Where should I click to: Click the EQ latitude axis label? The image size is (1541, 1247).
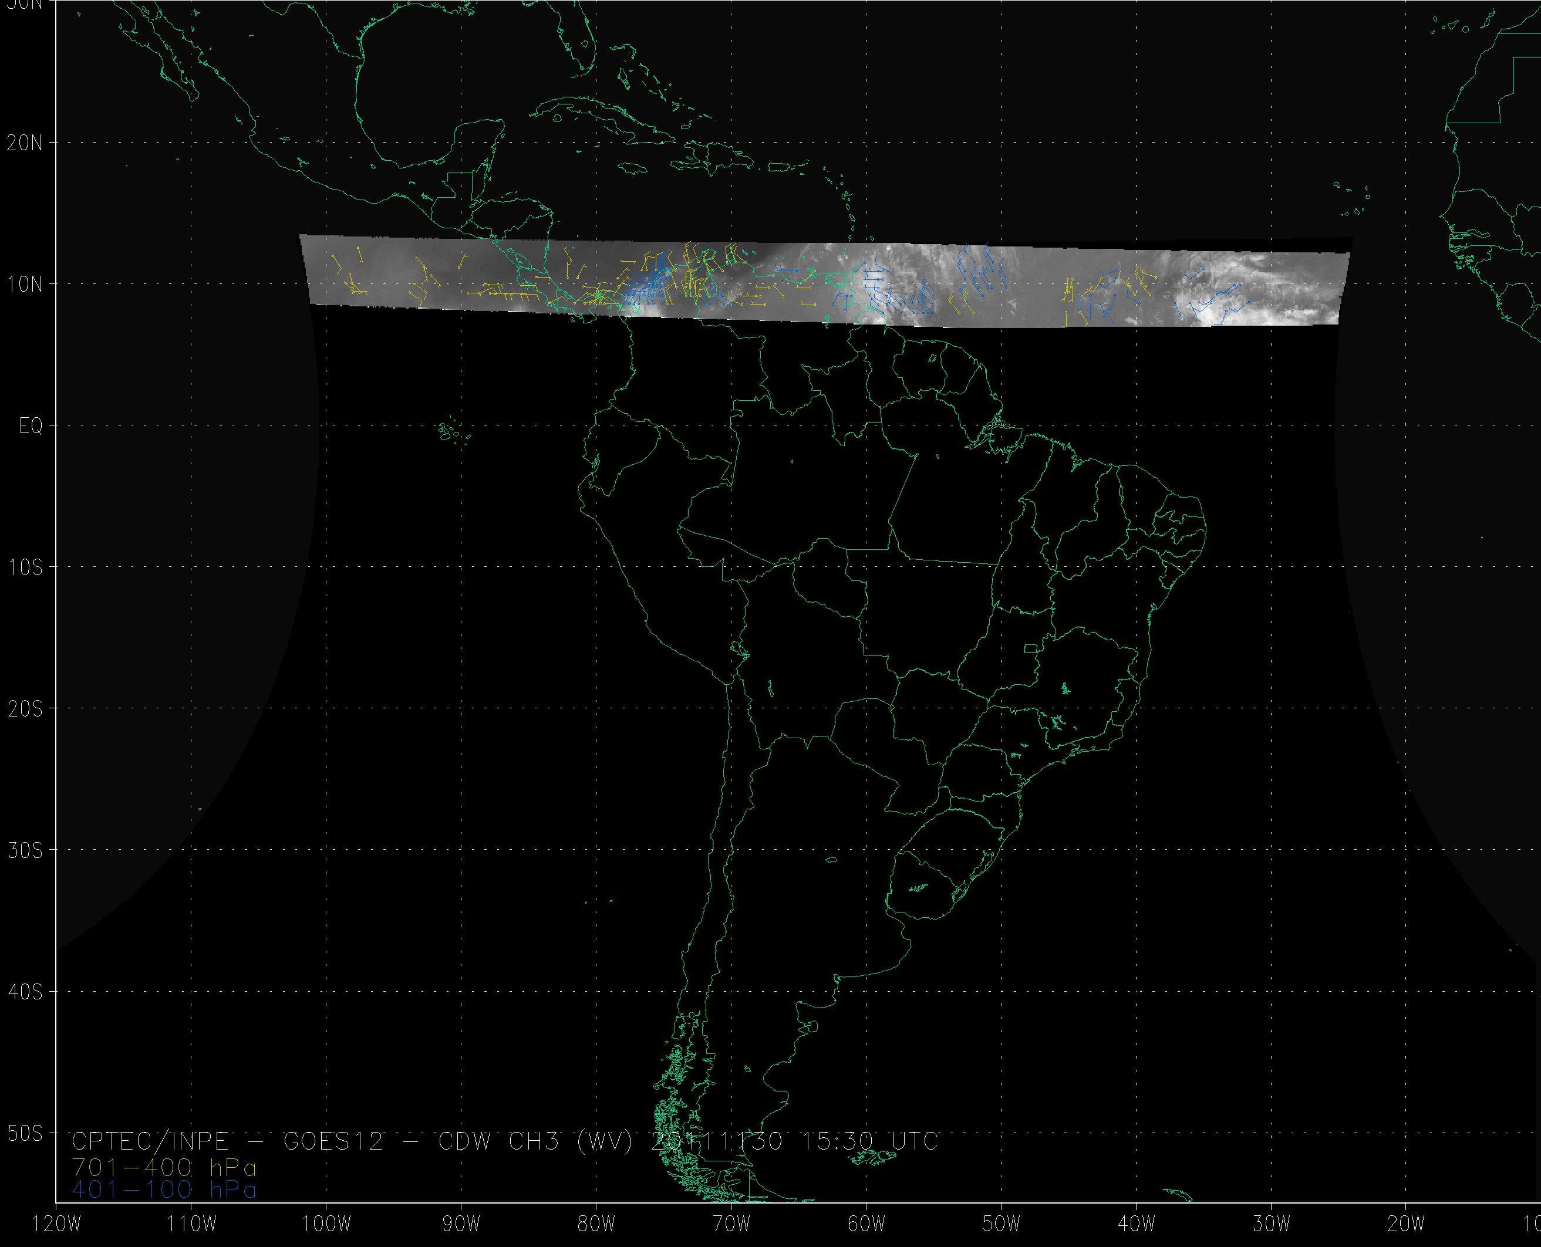(31, 426)
